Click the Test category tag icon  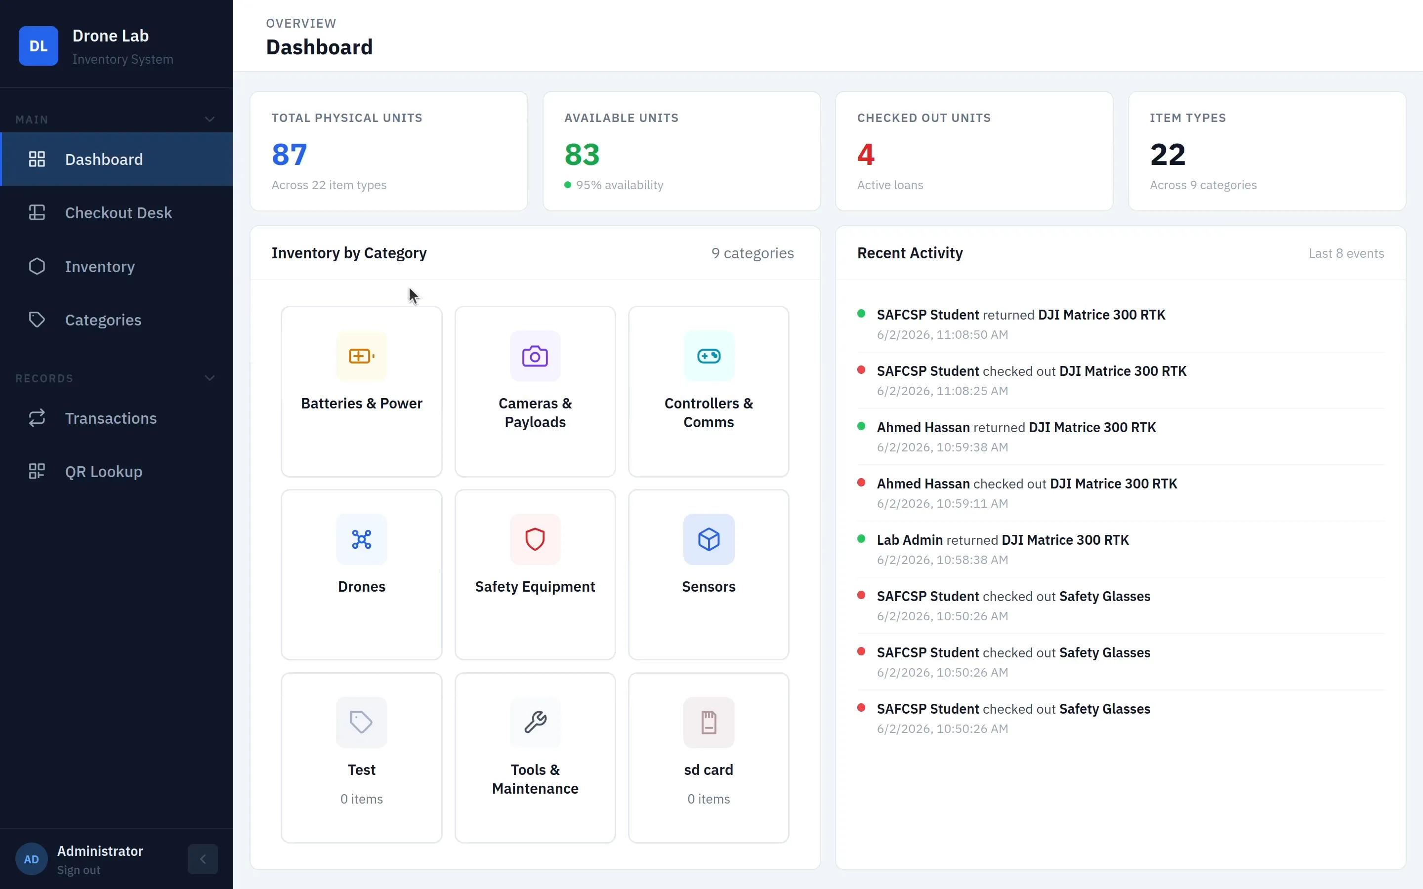click(362, 723)
